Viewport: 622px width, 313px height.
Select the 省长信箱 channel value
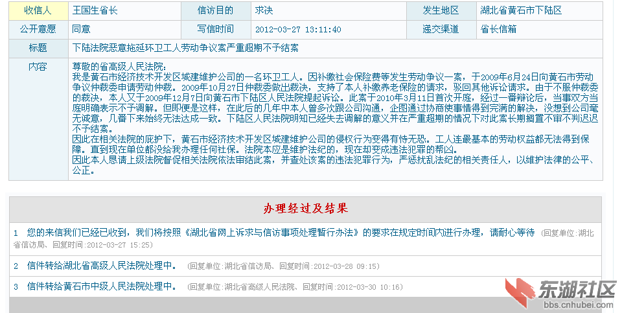pos(499,29)
